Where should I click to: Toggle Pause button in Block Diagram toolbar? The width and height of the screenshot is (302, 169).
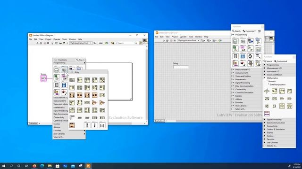[48, 43]
